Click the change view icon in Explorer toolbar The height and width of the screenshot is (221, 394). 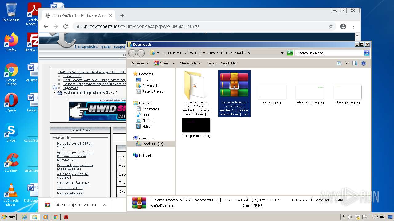pyautogui.click(x=339, y=63)
